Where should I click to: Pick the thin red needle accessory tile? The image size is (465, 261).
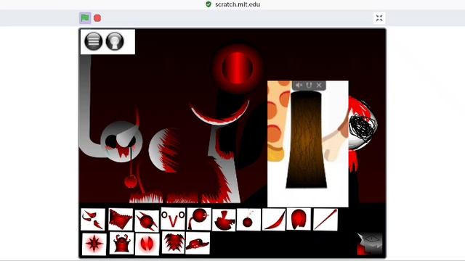[325, 219]
